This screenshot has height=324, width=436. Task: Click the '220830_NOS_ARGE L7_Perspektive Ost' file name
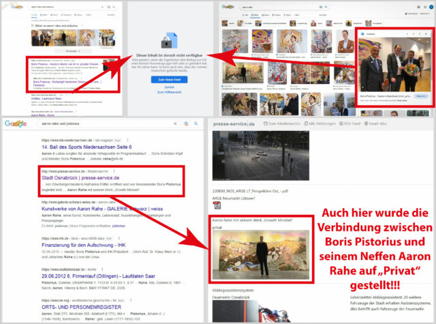[250, 191]
